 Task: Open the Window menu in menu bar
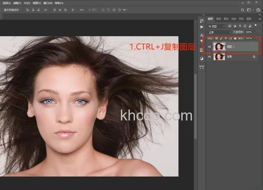(48, 3)
